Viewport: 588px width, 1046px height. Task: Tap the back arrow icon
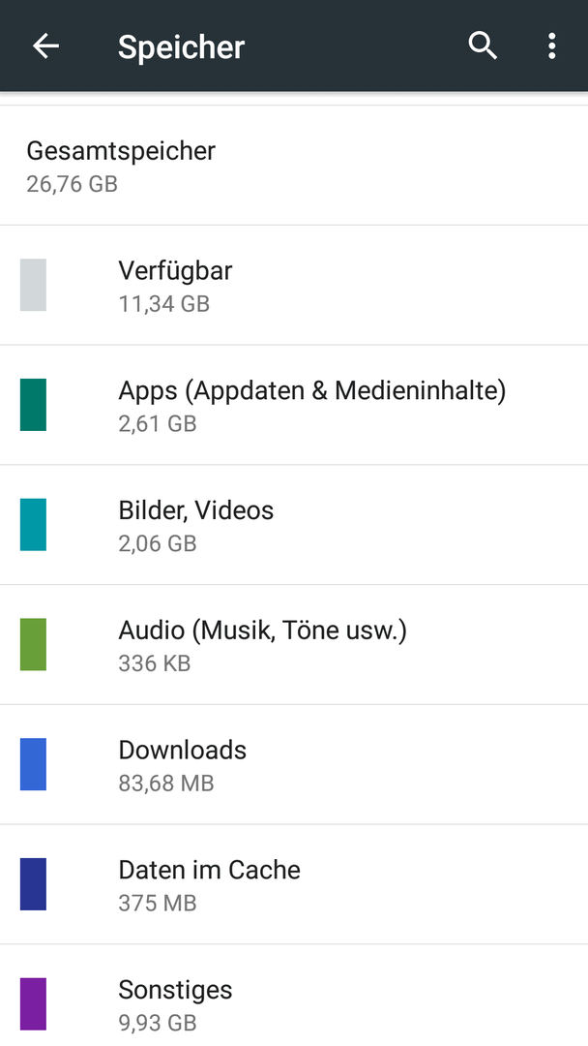click(x=46, y=46)
